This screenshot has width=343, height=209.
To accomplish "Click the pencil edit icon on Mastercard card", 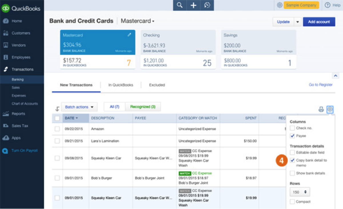I will (129, 35).
